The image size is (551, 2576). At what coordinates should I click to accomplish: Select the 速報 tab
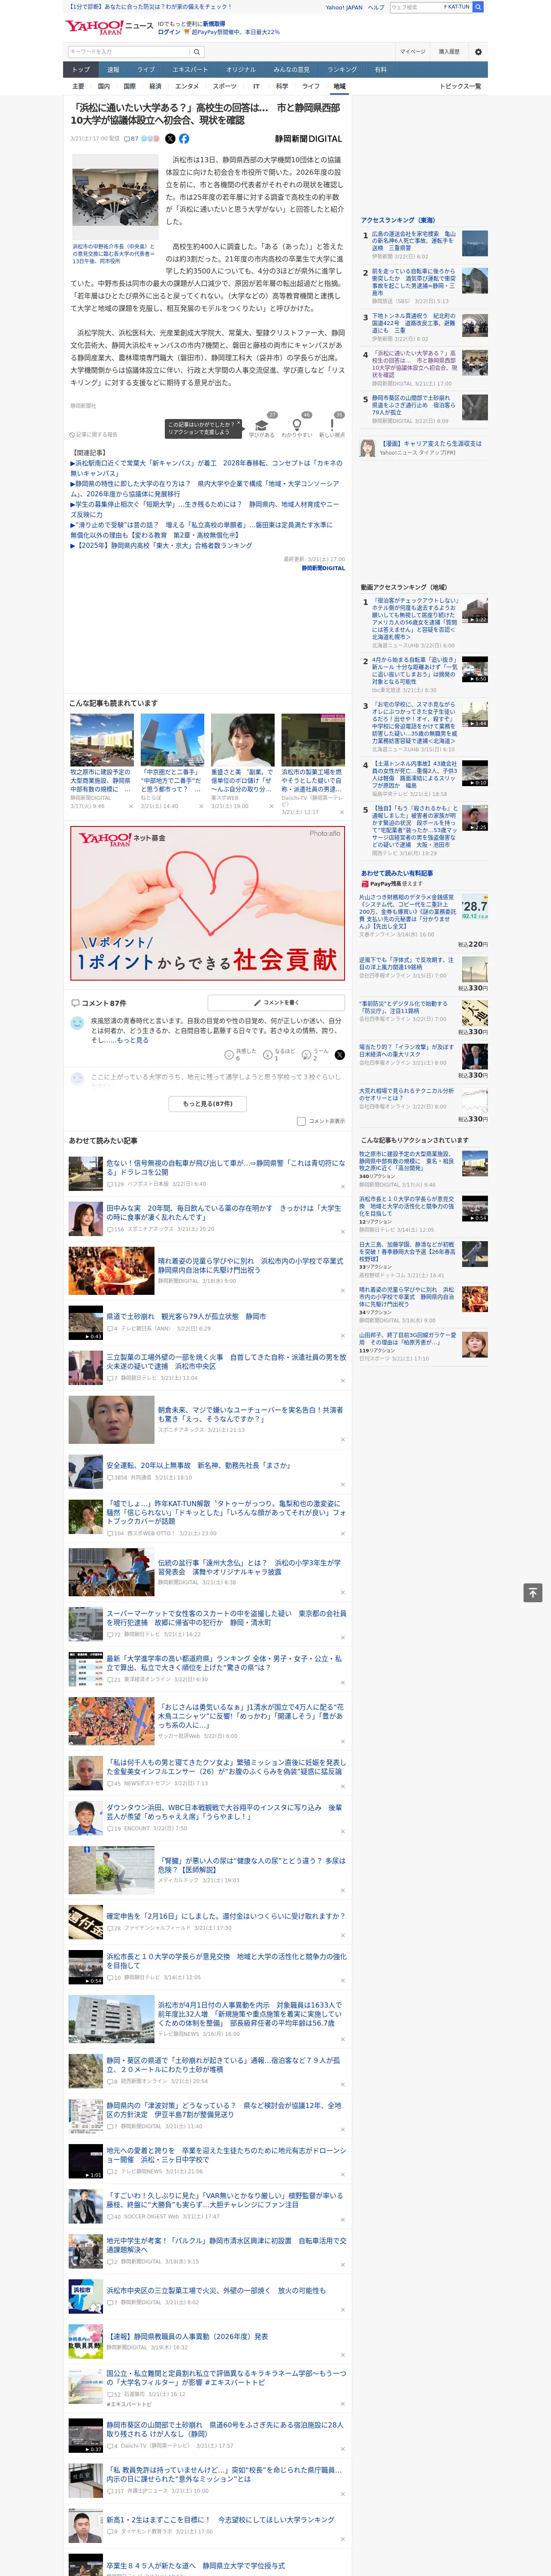point(113,69)
